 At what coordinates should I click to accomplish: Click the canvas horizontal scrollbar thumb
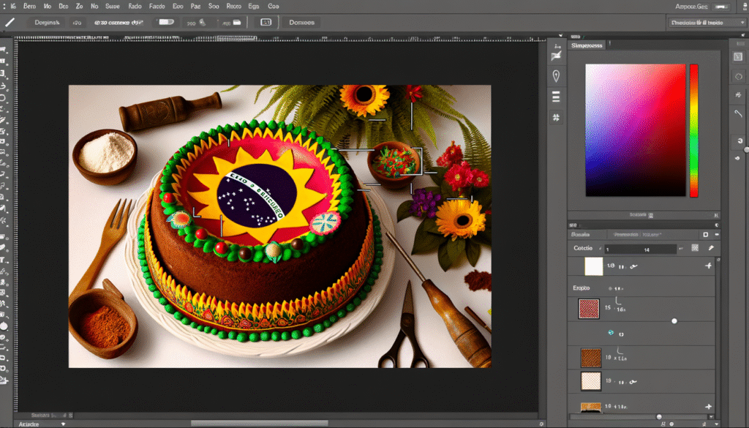click(x=260, y=423)
